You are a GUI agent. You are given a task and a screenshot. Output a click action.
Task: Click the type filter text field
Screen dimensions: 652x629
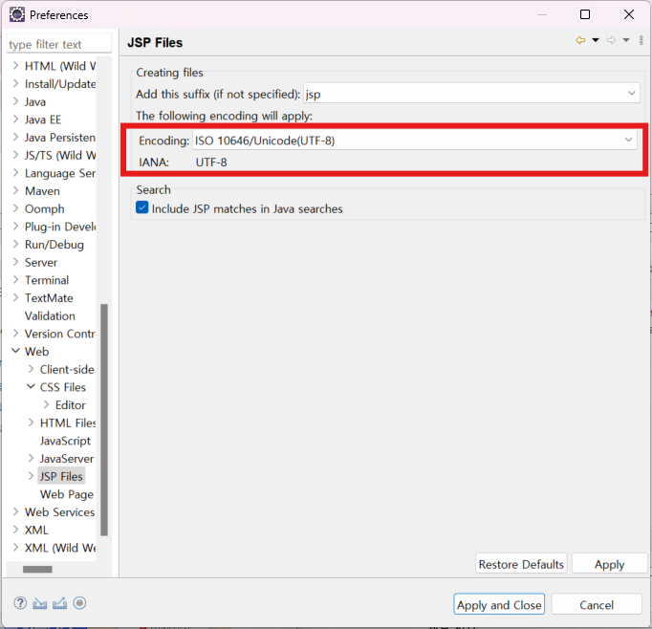[59, 44]
